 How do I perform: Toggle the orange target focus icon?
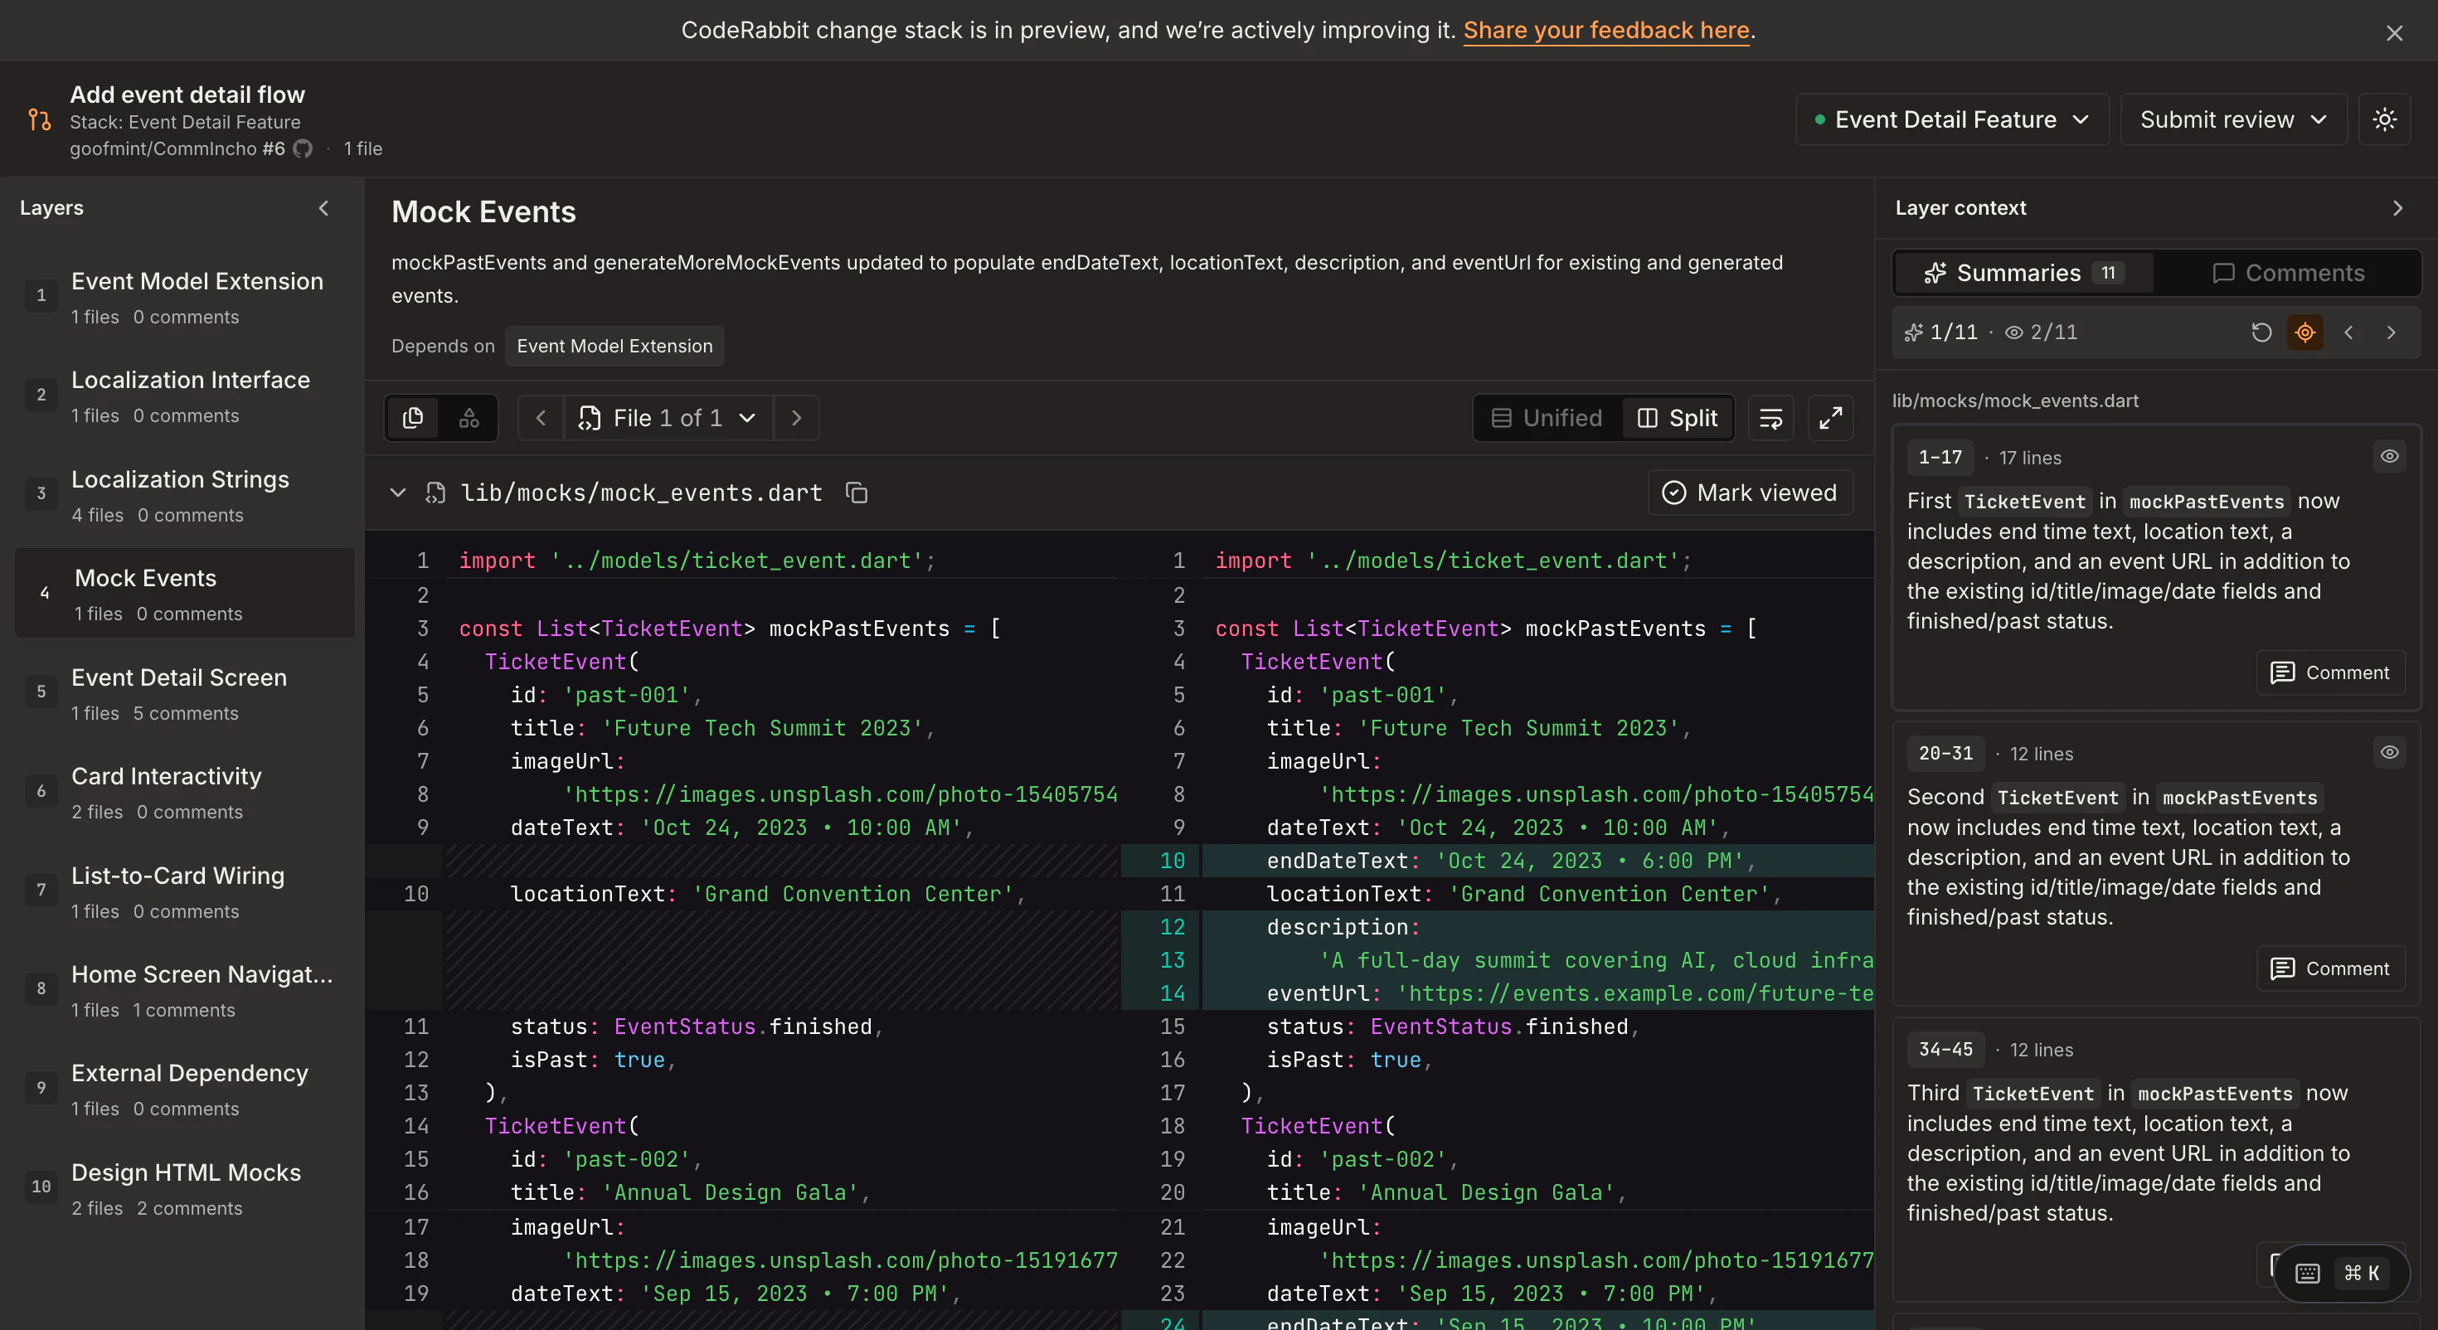(2304, 332)
